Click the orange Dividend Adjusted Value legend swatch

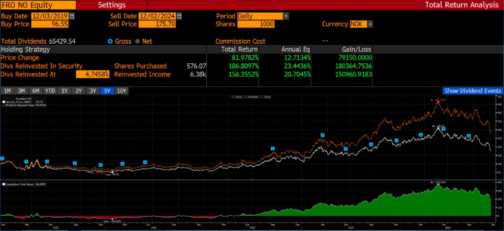tap(4, 105)
